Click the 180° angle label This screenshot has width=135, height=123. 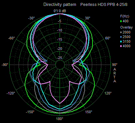pyautogui.click(x=59, y=119)
